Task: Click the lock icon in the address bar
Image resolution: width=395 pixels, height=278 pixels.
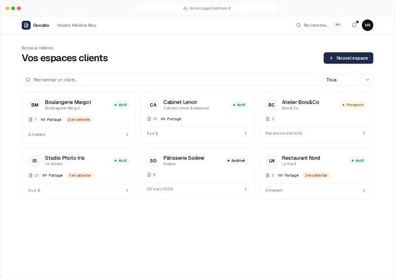Action: [186, 8]
